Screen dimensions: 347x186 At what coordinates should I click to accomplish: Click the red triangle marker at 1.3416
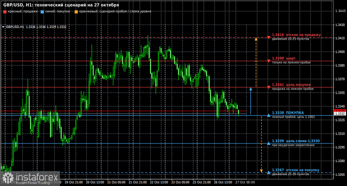(269, 37)
